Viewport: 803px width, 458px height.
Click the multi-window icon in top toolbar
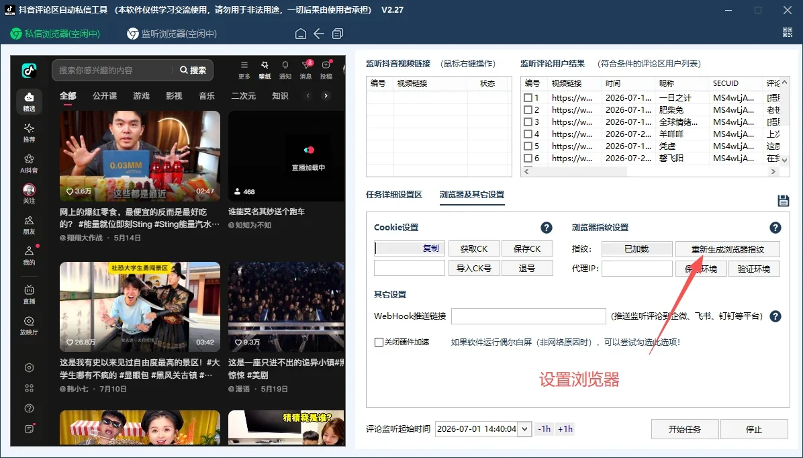338,34
